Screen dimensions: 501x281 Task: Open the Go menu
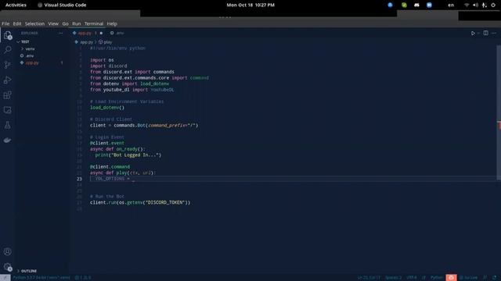click(x=65, y=23)
